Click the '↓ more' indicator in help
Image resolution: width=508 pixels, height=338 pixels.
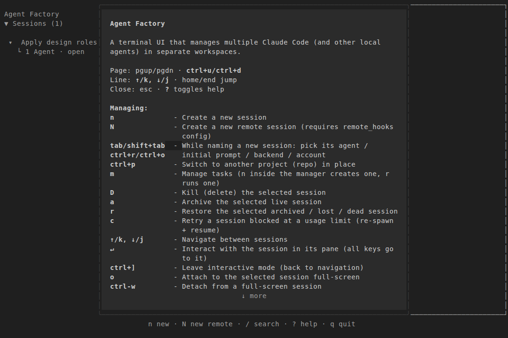click(254, 296)
